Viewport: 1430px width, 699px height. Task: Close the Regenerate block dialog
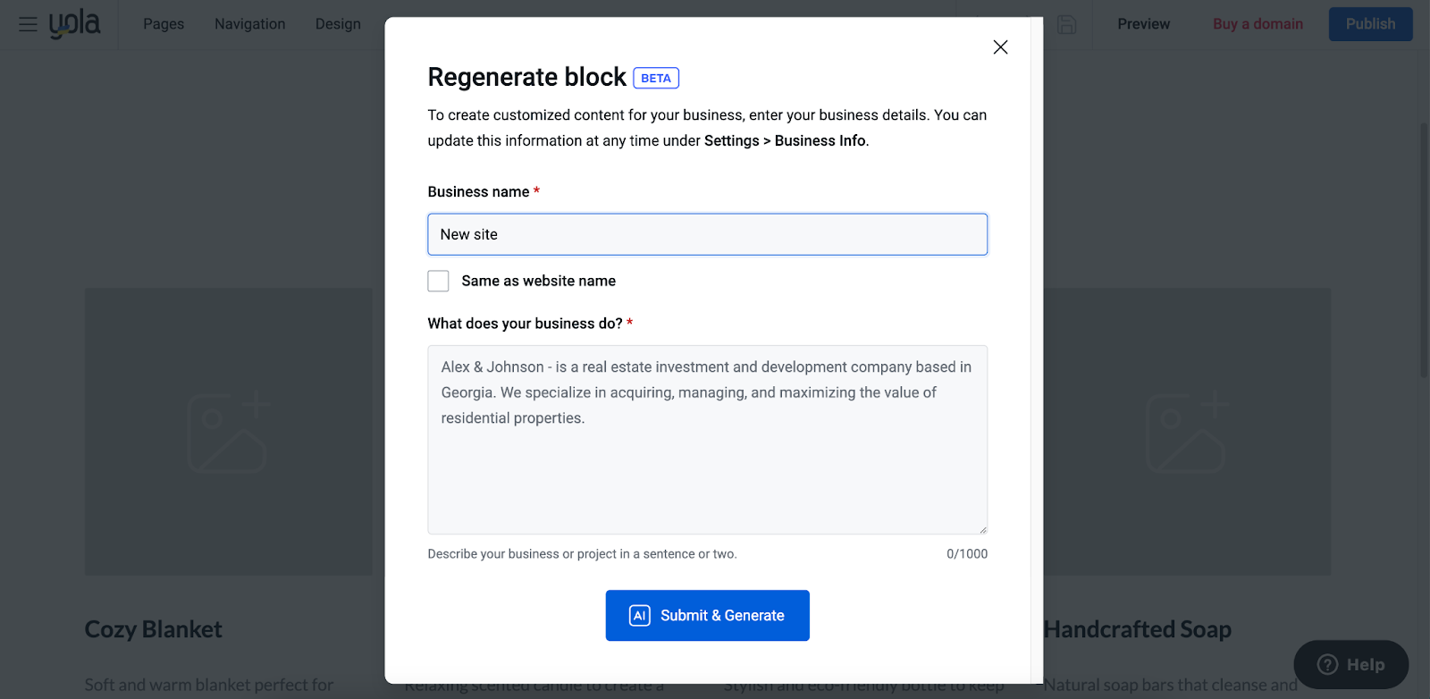coord(1000,47)
